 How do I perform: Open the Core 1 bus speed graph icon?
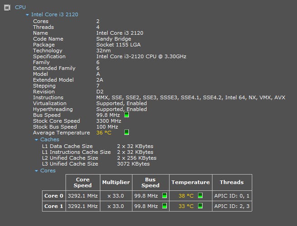pyautogui.click(x=165, y=206)
